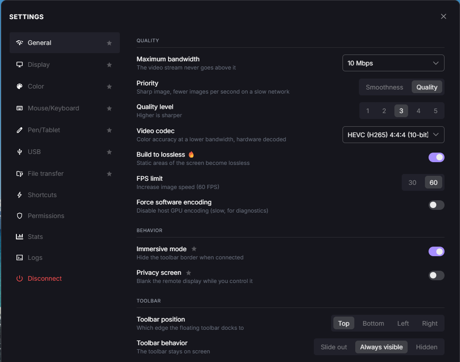Viewport: 460px width, 362px height.
Task: Click the star beside Immersive mode
Action: pyautogui.click(x=194, y=249)
